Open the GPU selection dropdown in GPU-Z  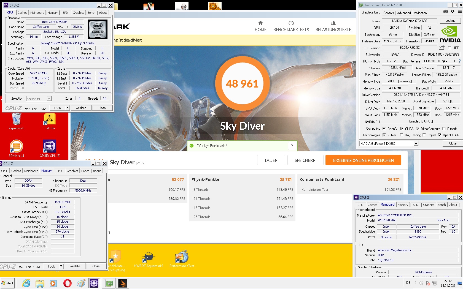pos(389,143)
